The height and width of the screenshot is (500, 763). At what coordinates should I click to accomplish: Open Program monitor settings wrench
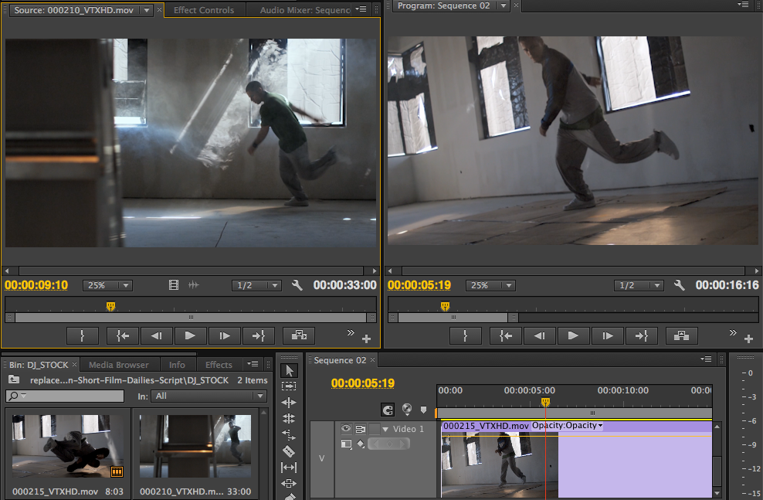680,285
